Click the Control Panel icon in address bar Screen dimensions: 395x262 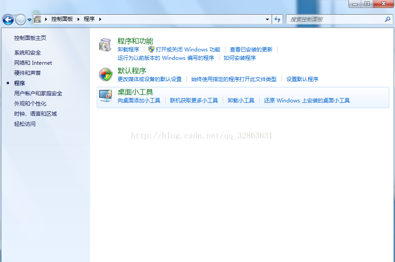[x=38, y=19]
